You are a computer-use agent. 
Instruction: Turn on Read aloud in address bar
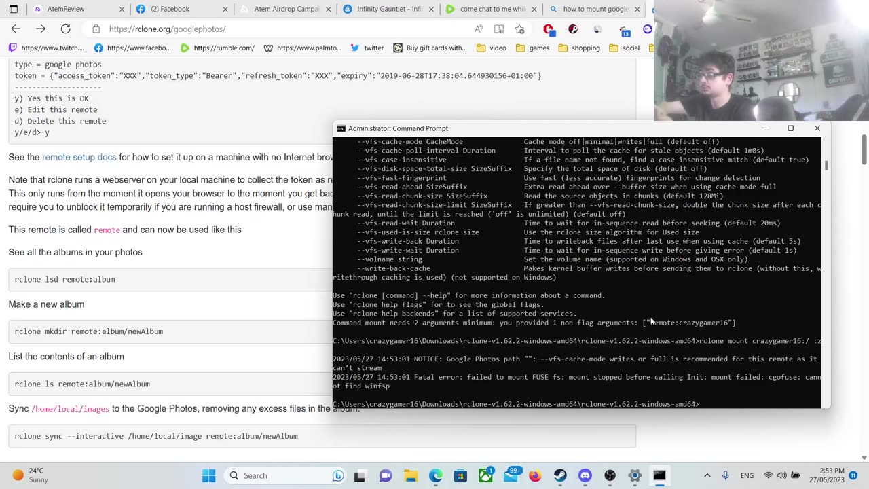tap(479, 29)
